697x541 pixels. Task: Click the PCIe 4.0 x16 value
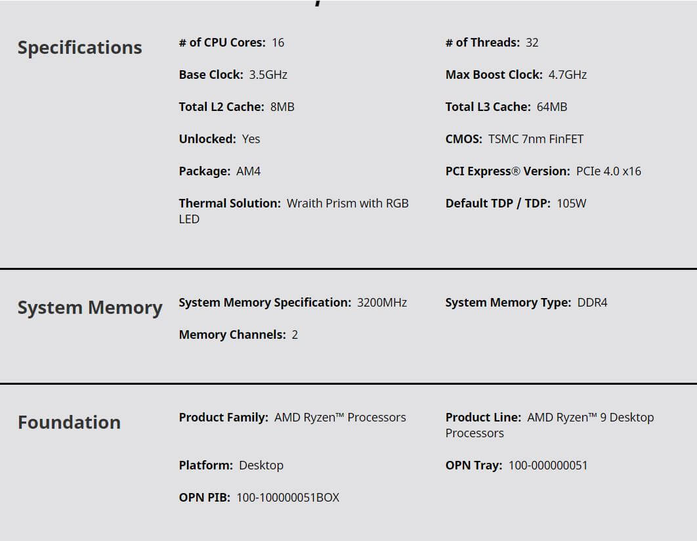tap(608, 171)
